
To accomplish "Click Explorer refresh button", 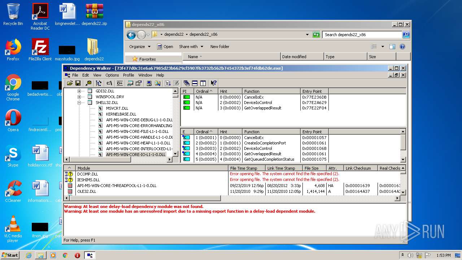I will (x=316, y=35).
